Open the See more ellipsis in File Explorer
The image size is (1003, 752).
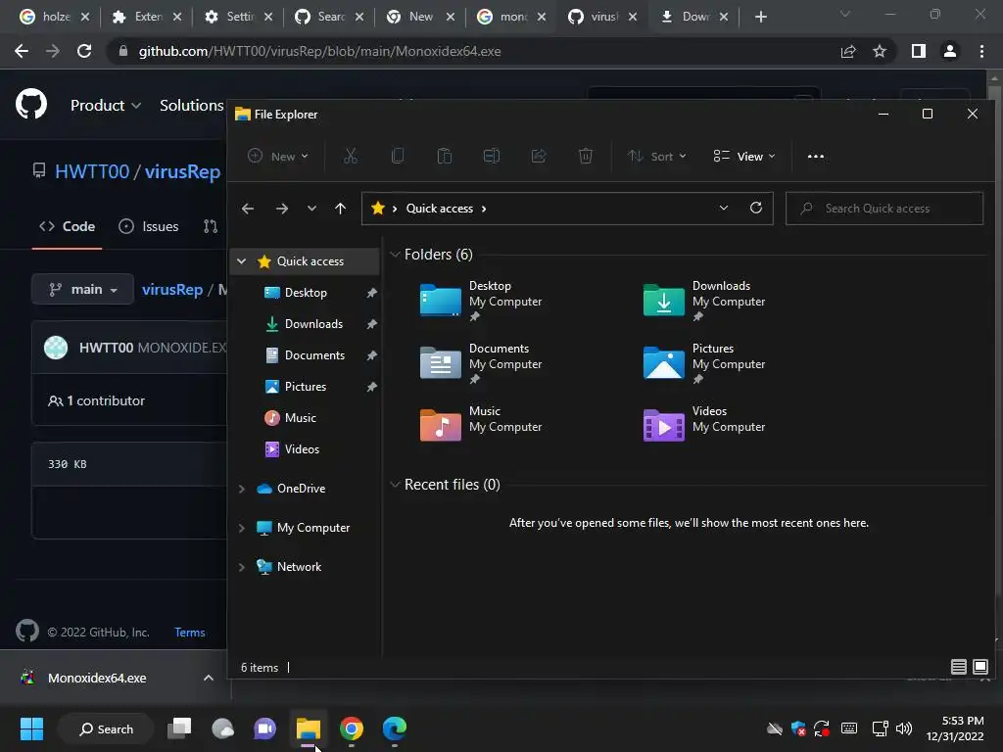816,156
